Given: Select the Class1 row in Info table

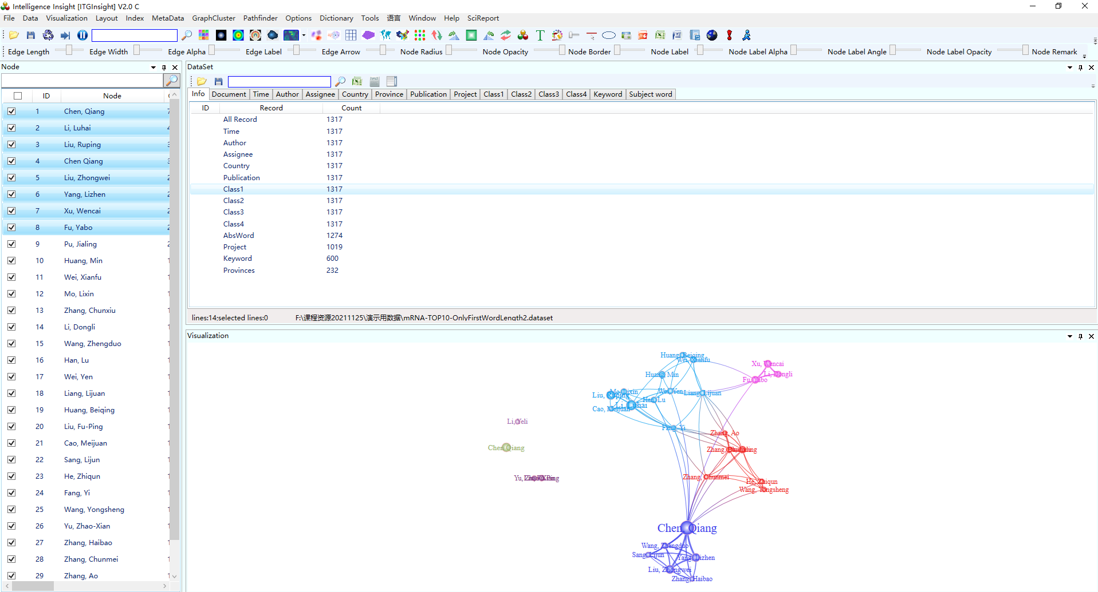Looking at the screenshot, I should (642, 189).
